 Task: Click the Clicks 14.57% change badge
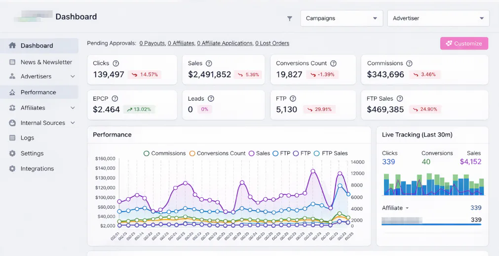(145, 75)
